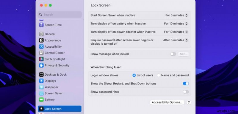
Task: Click the Desktop & Dock icon
Action: pyautogui.click(x=41, y=74)
